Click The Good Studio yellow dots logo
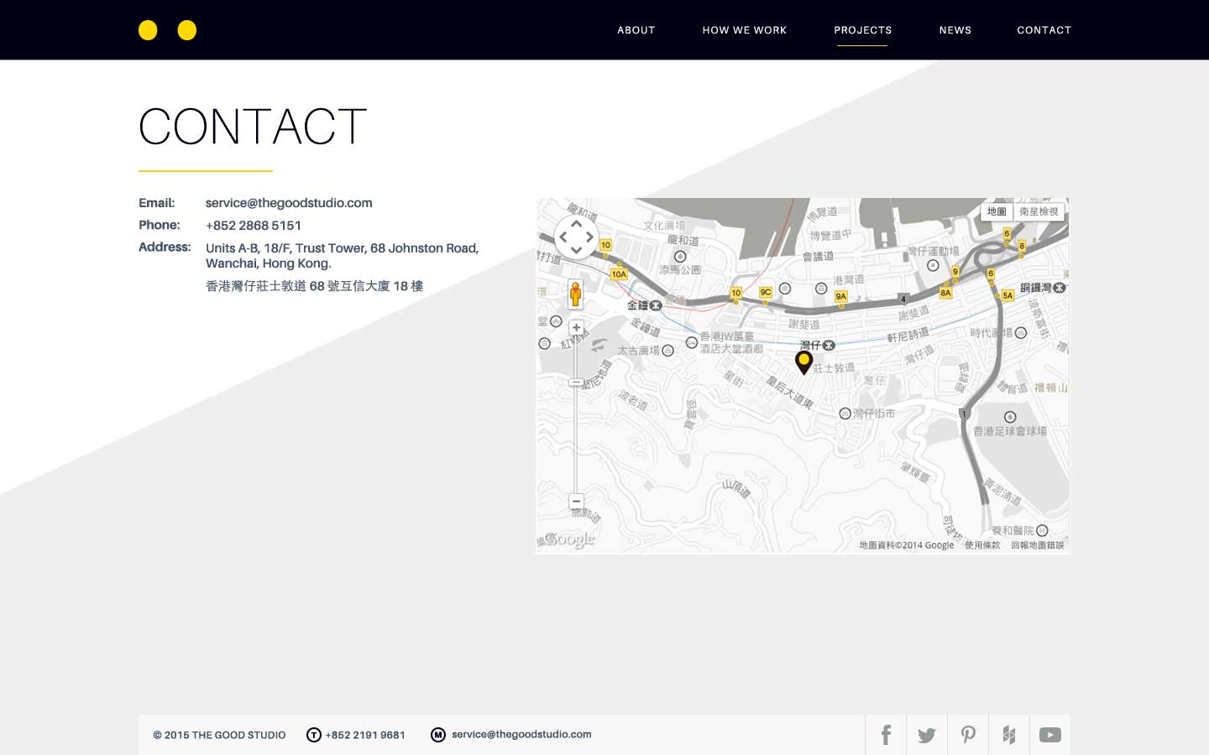Viewport: 1209px width, 755px height. coord(167,30)
